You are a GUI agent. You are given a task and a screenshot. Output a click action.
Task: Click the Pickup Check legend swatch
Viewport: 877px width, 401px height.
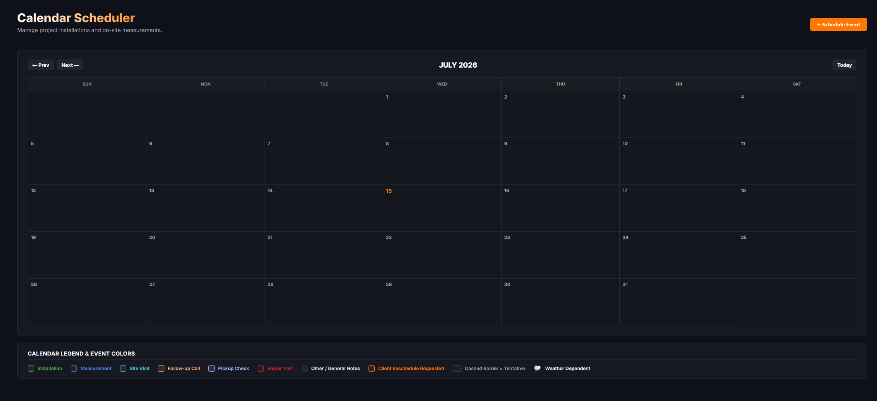point(211,369)
